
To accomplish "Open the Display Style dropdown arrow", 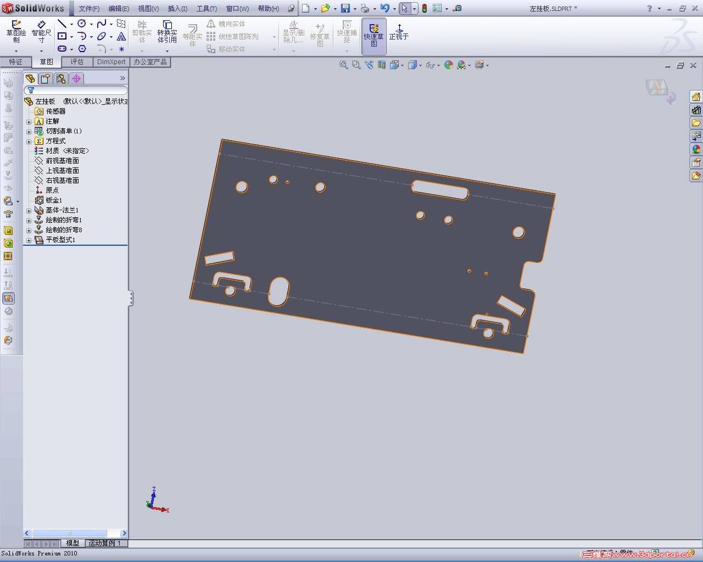I will pos(421,65).
